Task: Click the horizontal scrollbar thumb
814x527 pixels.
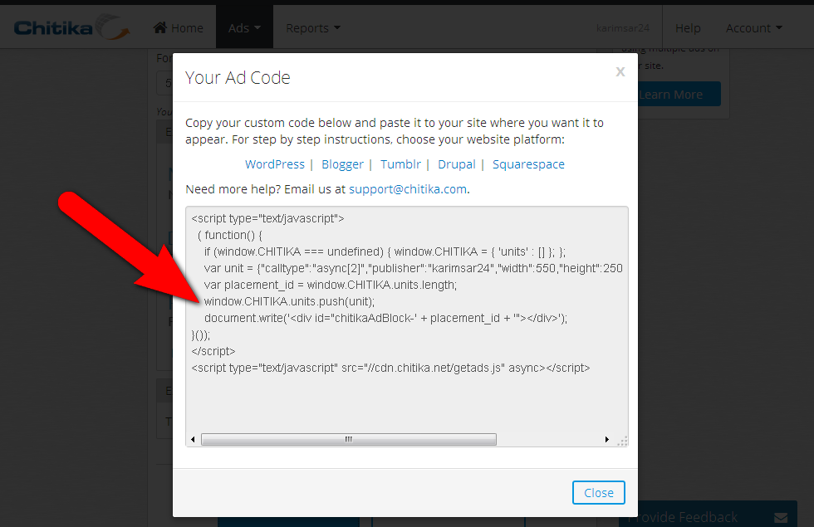Action: 348,439
